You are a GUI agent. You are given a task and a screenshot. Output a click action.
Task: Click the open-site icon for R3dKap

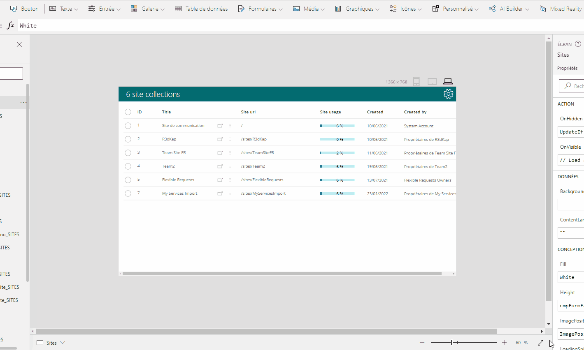tap(220, 139)
